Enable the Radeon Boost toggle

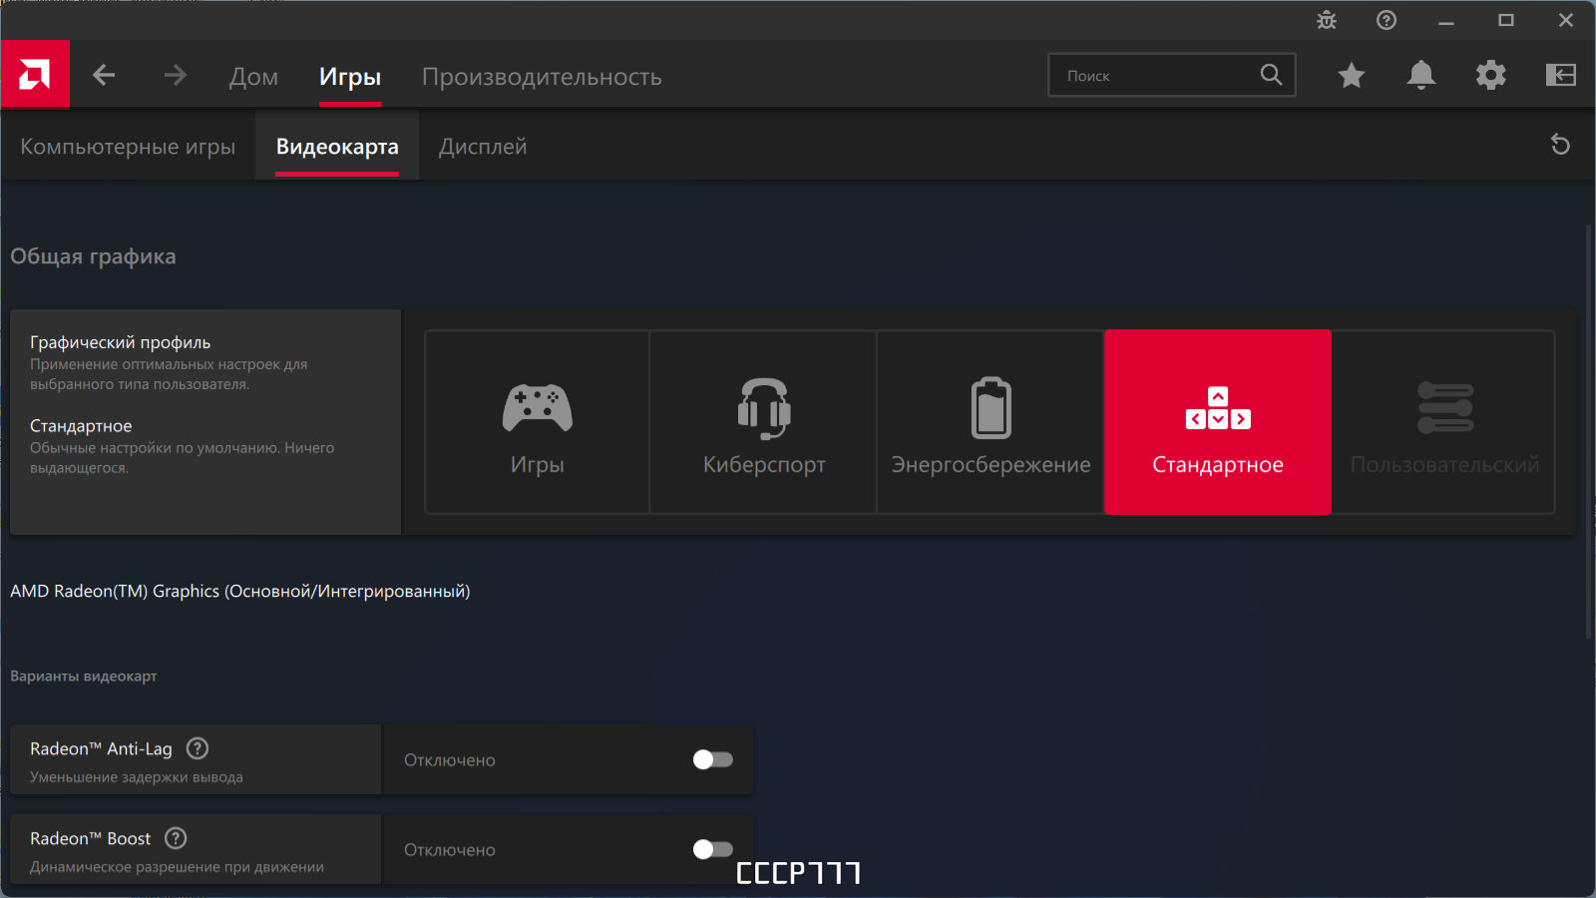click(713, 849)
